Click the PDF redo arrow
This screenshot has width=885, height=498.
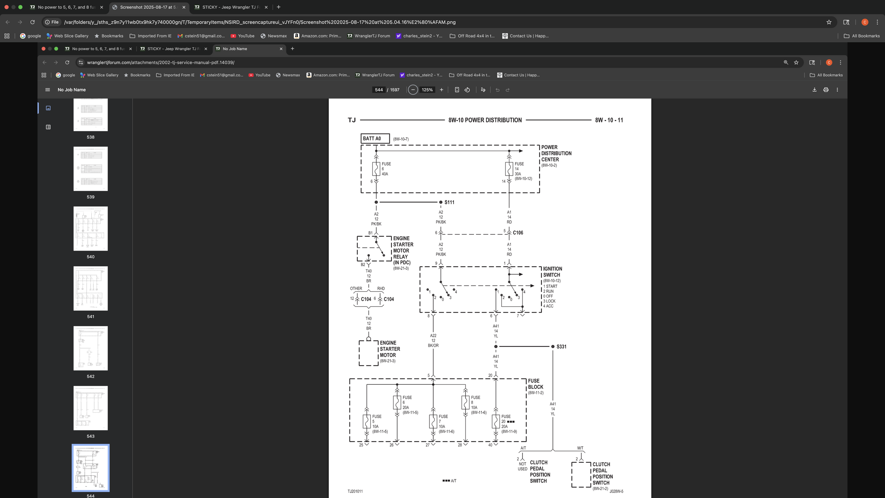click(x=508, y=90)
